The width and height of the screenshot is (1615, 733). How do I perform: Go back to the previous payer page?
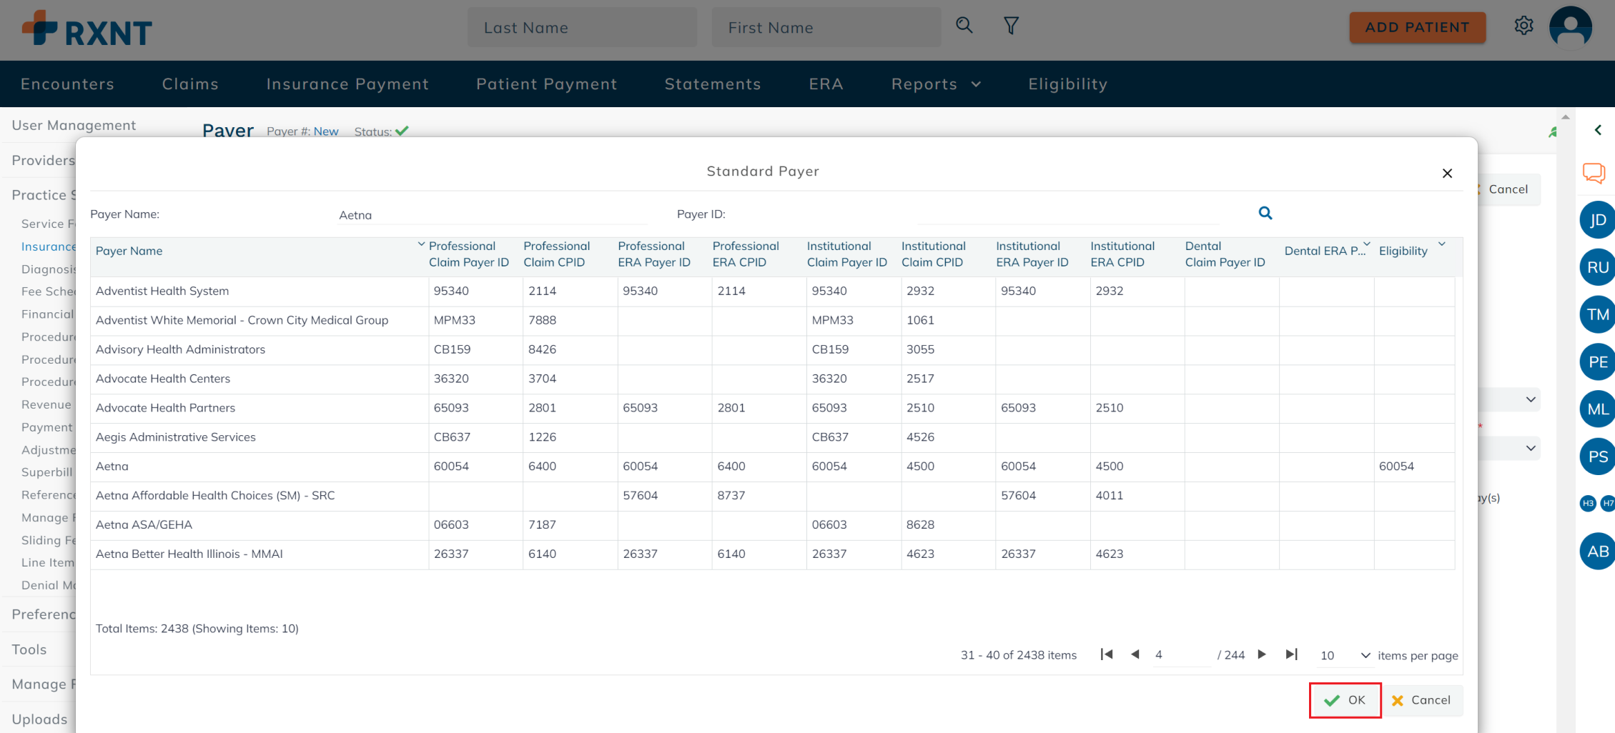pos(1135,654)
